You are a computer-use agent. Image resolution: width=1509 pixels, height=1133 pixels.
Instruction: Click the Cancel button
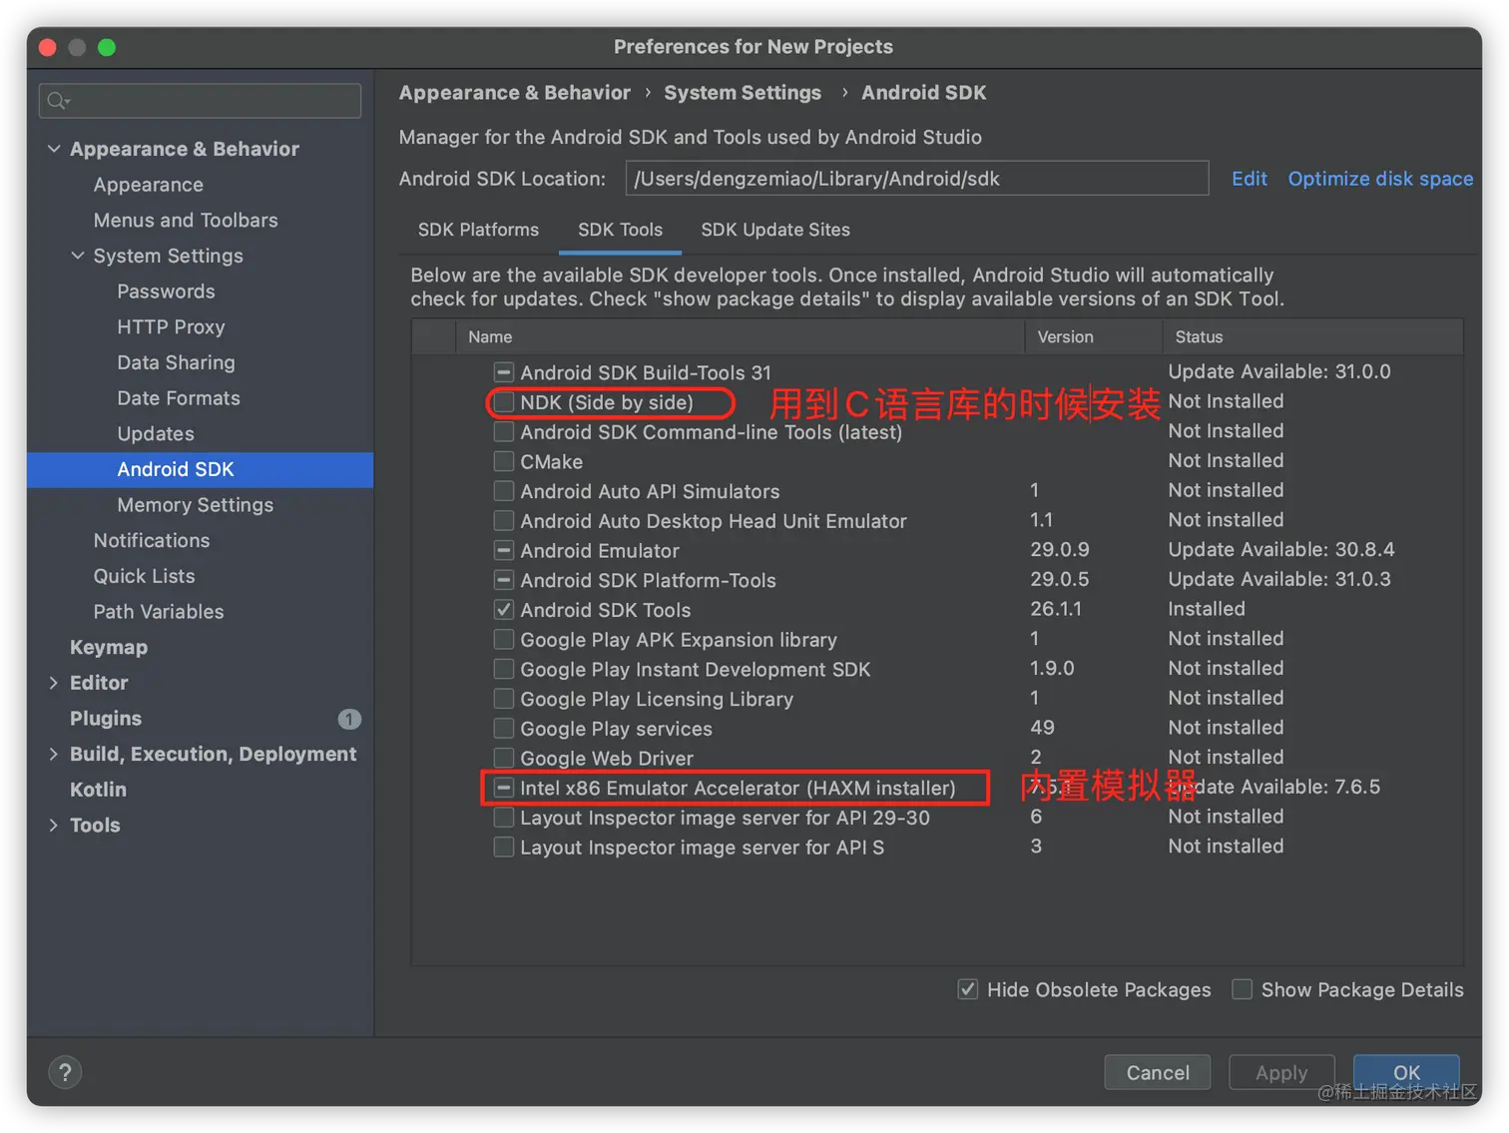(x=1158, y=1072)
